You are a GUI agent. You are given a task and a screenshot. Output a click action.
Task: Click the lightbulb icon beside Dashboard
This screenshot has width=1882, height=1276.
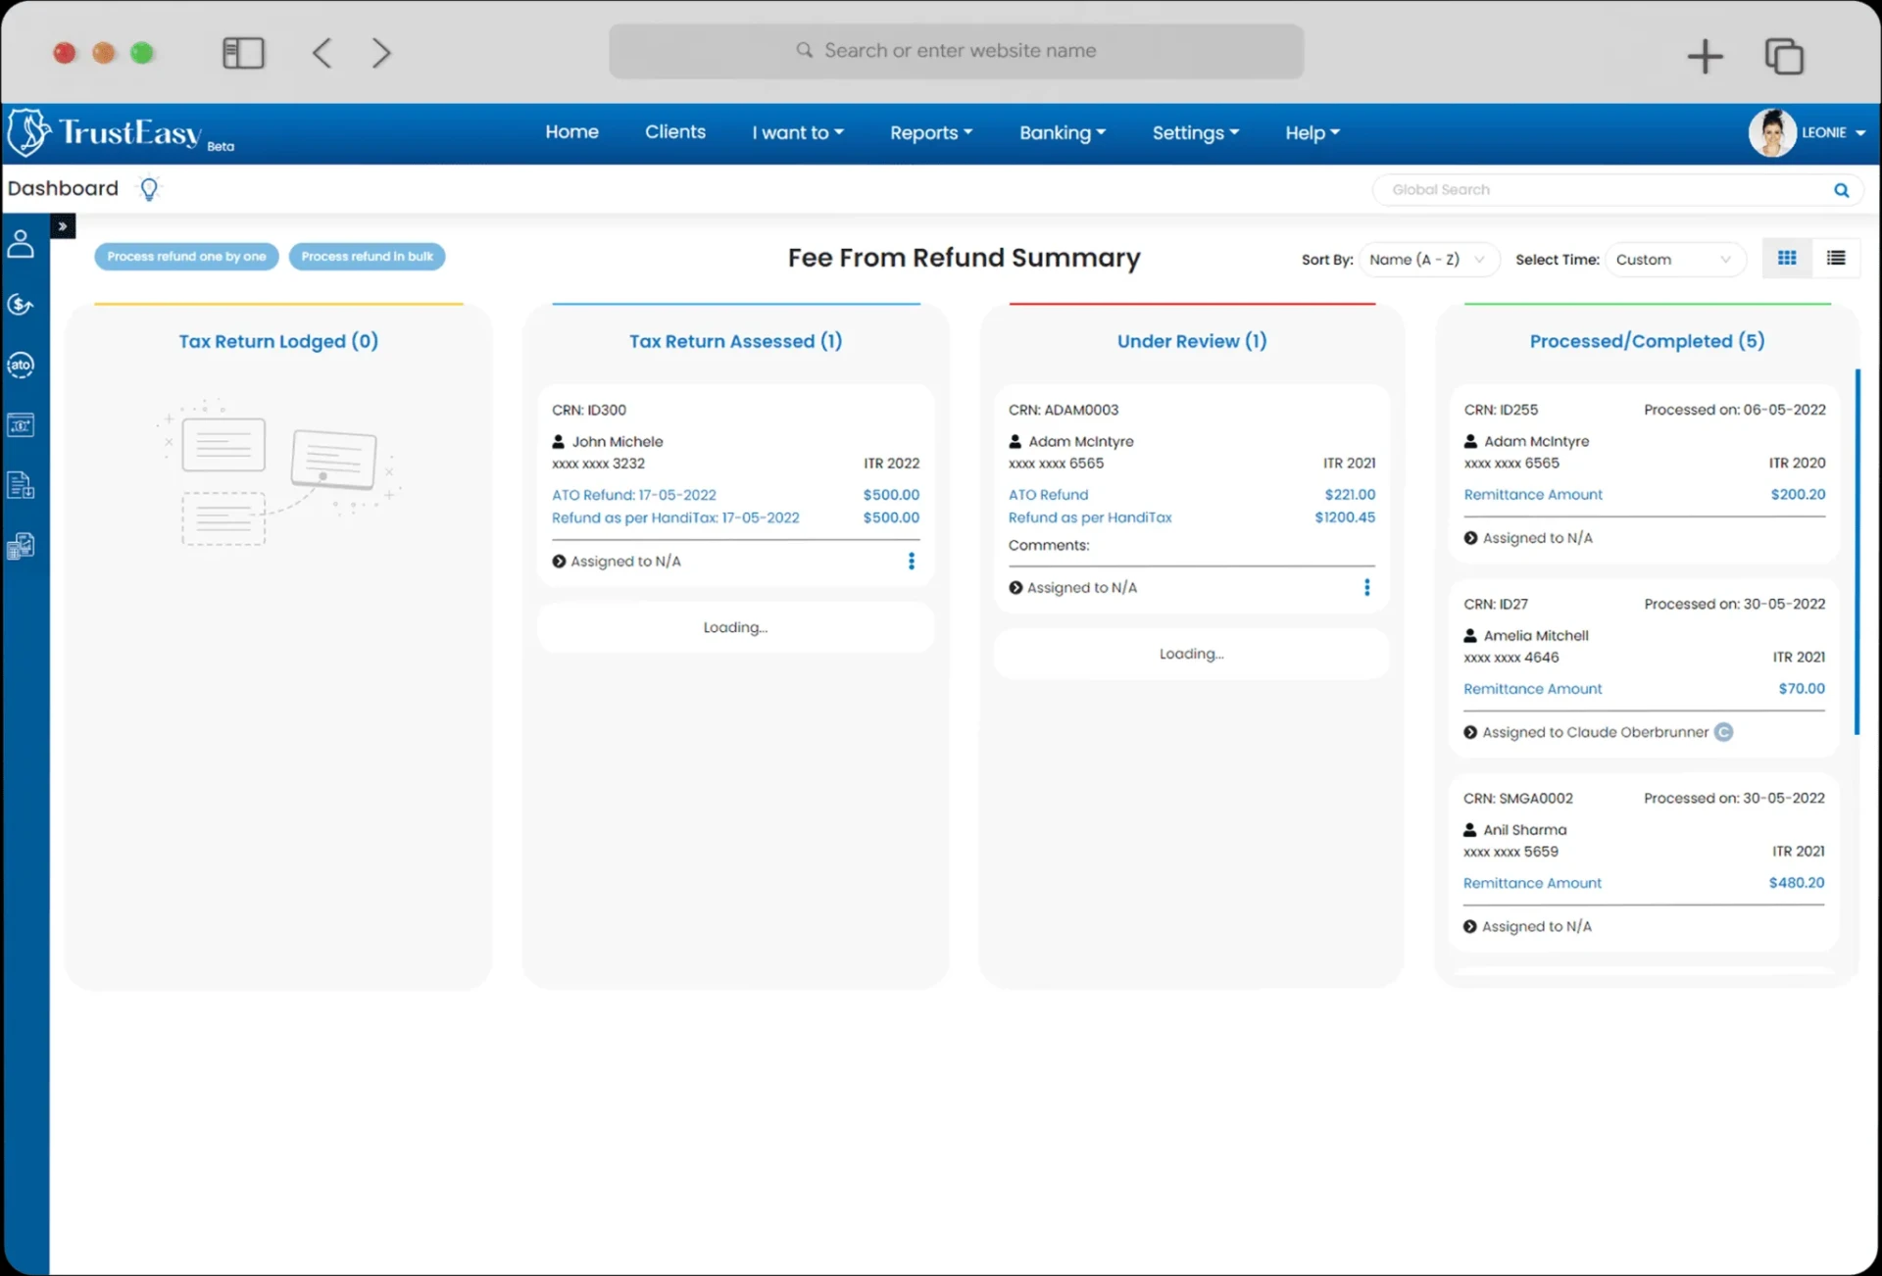149,188
